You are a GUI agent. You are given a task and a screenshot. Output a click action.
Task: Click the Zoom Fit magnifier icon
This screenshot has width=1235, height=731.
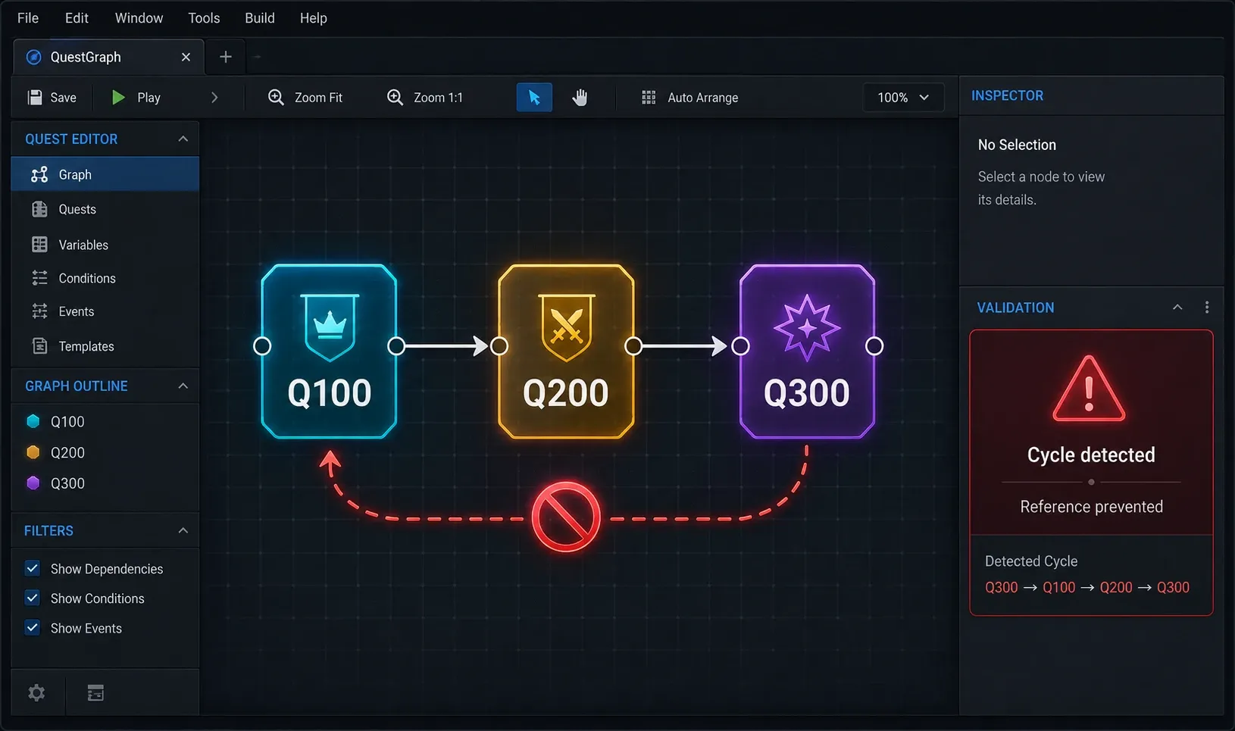pyautogui.click(x=276, y=97)
